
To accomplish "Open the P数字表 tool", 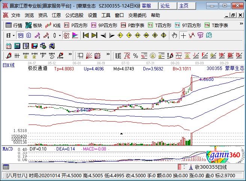I will [x=133, y=25].
